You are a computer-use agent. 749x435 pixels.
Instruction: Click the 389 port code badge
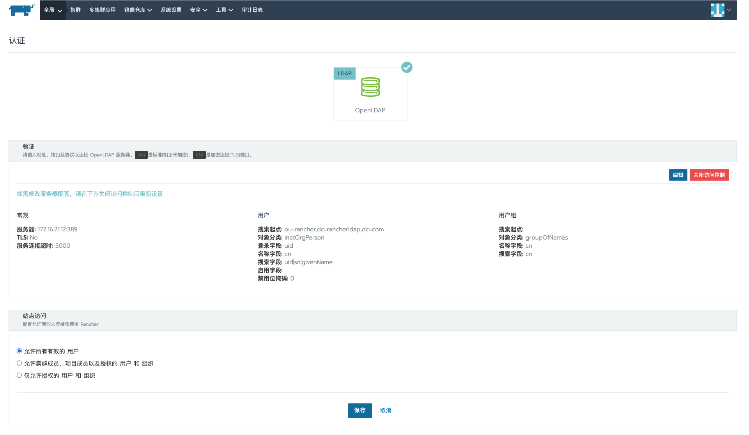(x=141, y=155)
